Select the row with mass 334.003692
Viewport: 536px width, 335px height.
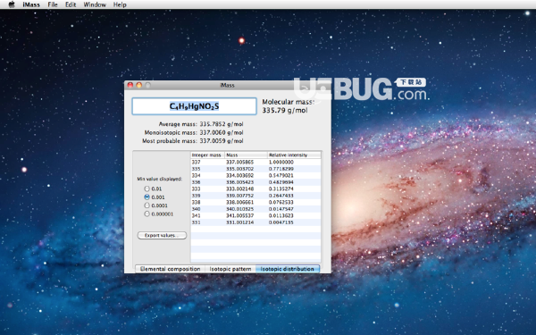coord(255,175)
